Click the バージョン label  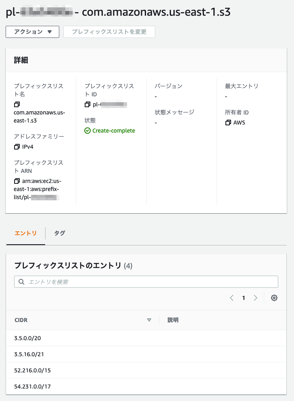click(168, 86)
